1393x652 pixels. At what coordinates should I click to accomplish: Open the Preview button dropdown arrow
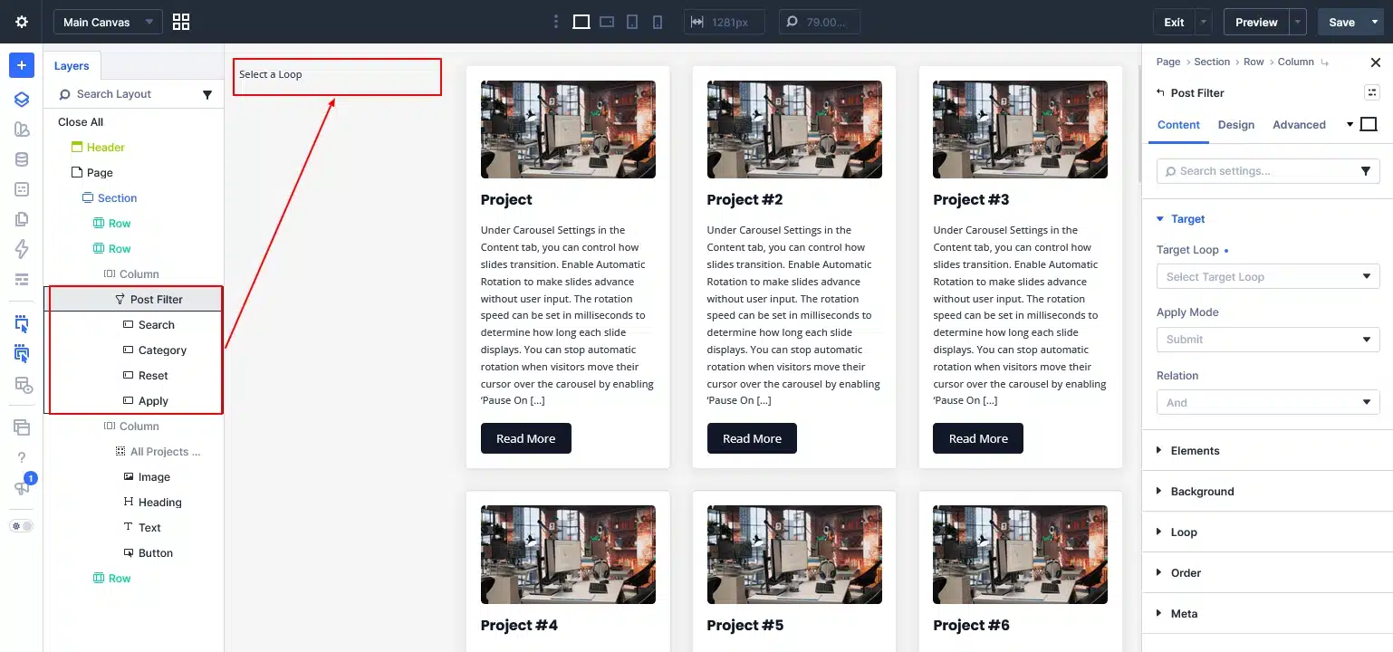pyautogui.click(x=1299, y=22)
